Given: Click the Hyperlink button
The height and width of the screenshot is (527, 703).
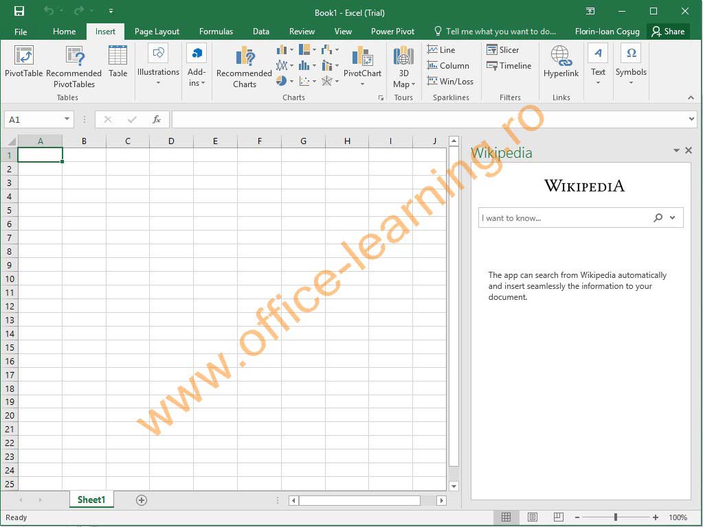Looking at the screenshot, I should point(561,62).
